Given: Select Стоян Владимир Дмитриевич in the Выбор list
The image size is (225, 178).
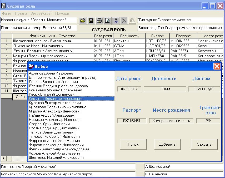Looking at the screenshot, I should (72, 128).
